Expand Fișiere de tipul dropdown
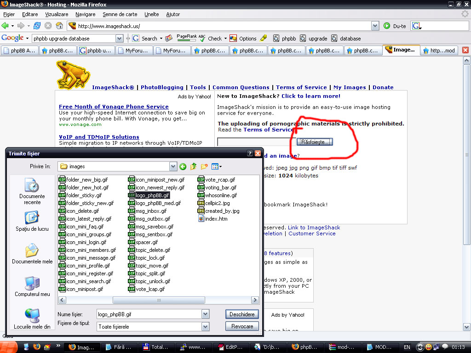 click(205, 327)
